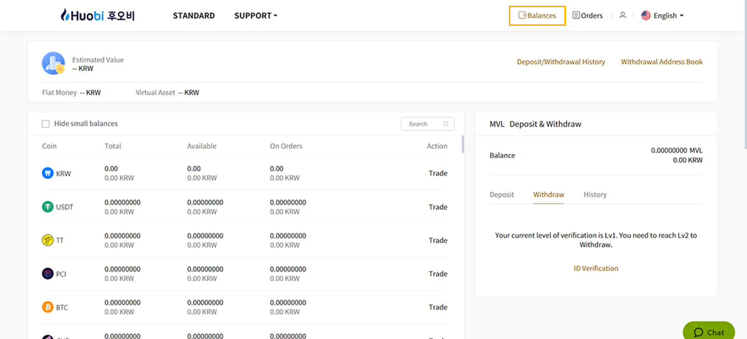Click the magnifier icon in search box
Viewport: 747px width, 339px height.
coord(446,124)
